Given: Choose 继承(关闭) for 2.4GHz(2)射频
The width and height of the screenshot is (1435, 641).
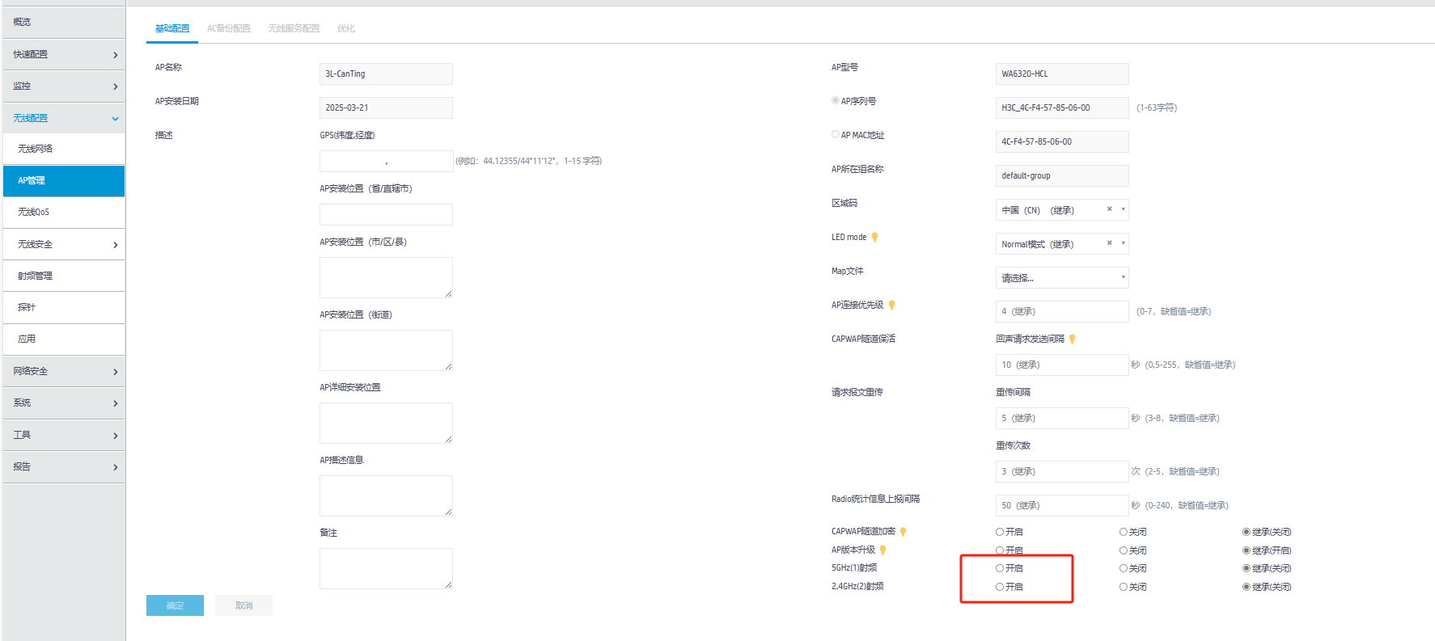Looking at the screenshot, I should [1247, 587].
